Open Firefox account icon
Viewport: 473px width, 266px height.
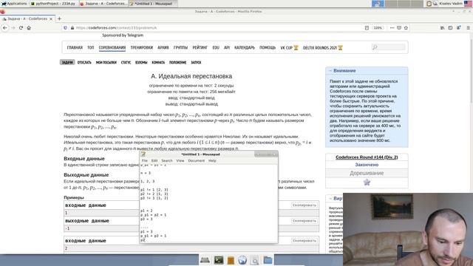[x=458, y=28]
